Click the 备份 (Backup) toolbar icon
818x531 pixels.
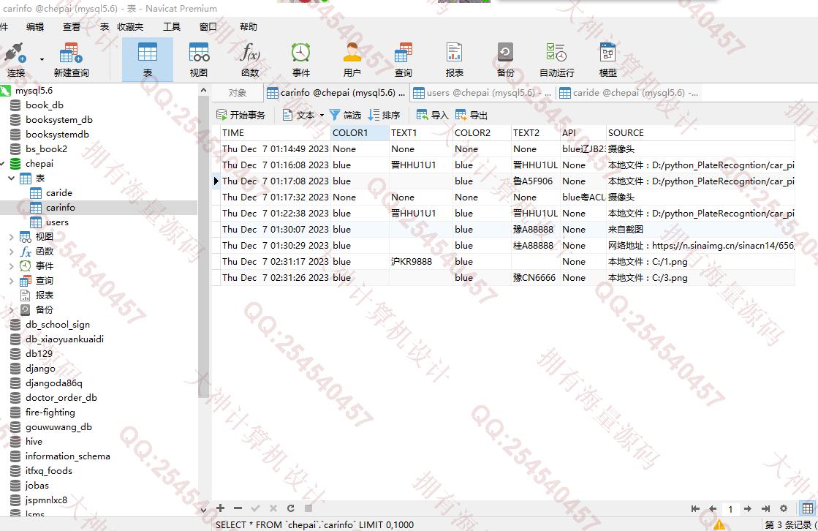coord(505,59)
